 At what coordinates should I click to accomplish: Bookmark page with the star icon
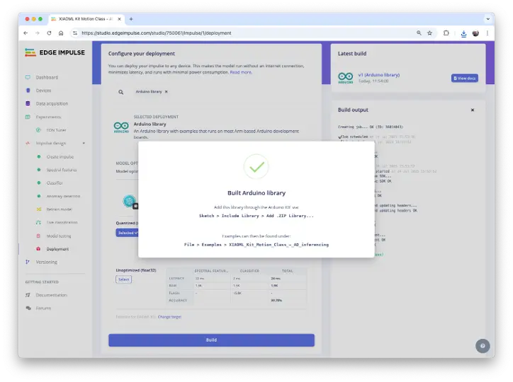pyautogui.click(x=429, y=33)
